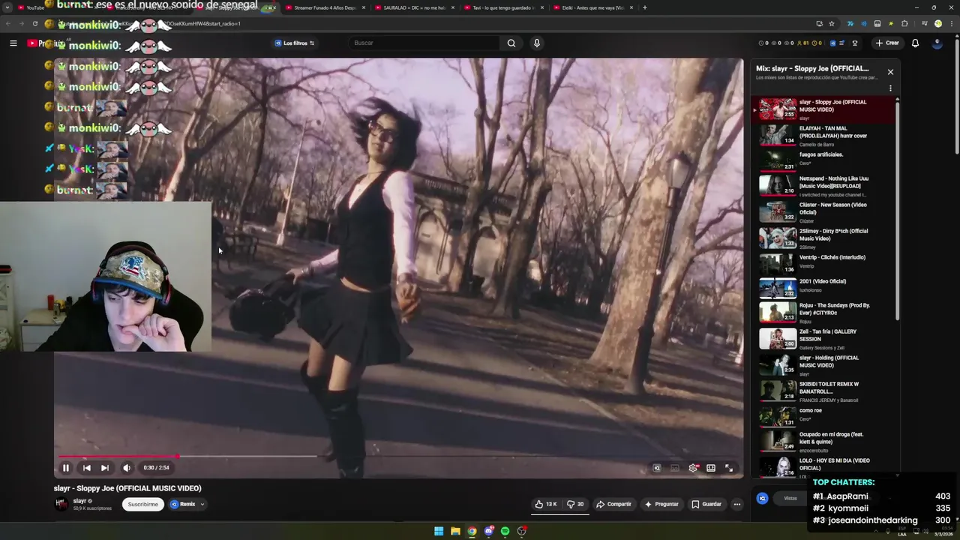Mute the video volume
Image resolution: width=960 pixels, height=540 pixels.
point(127,467)
